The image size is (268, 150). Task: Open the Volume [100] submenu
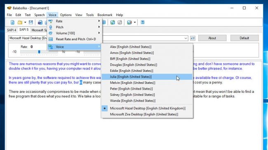point(75,33)
